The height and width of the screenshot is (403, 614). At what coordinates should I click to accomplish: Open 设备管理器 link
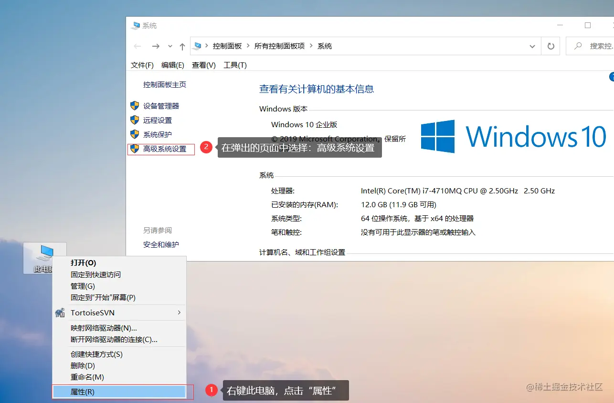(161, 106)
